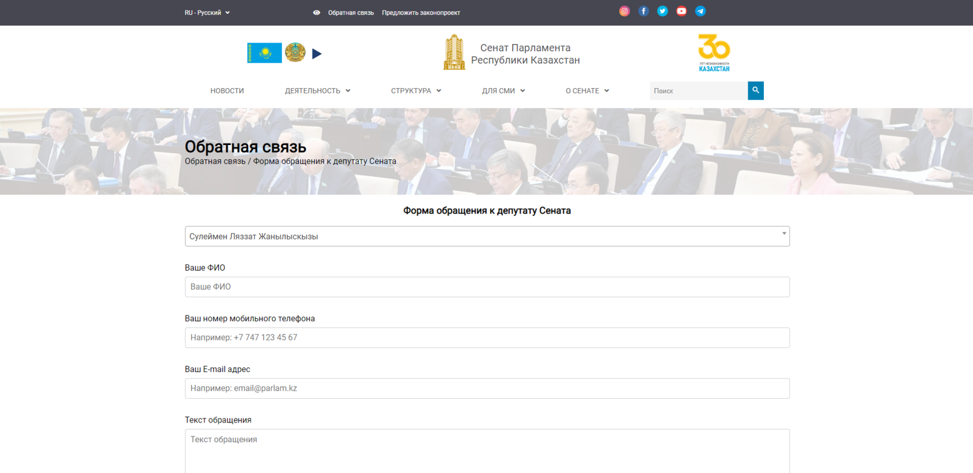
Task: Focus the Ваше ФИО input field
Action: pos(487,287)
